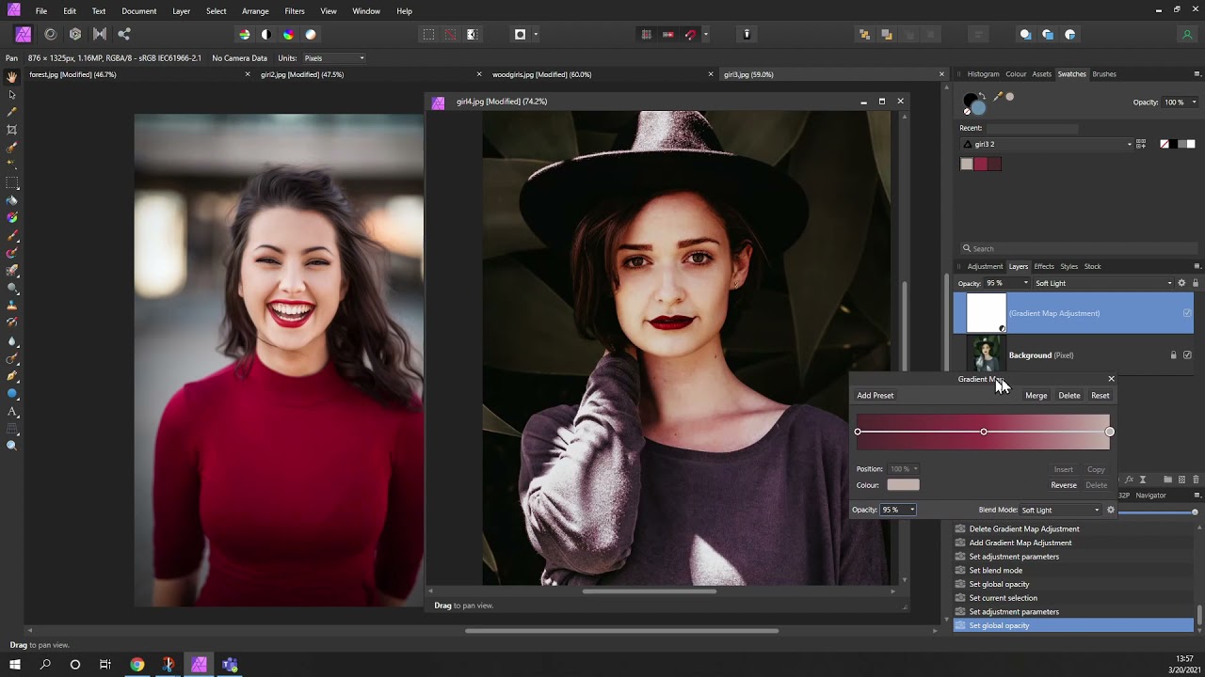
Task: Select the Photo Persona icon
Action: [x=24, y=34]
